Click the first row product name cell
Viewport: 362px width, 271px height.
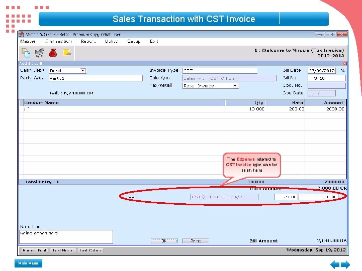pyautogui.click(x=124, y=109)
